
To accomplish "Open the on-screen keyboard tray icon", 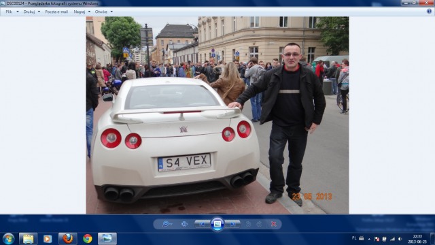I will [361, 238].
